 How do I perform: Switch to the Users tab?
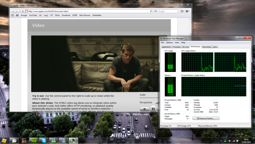215,47
